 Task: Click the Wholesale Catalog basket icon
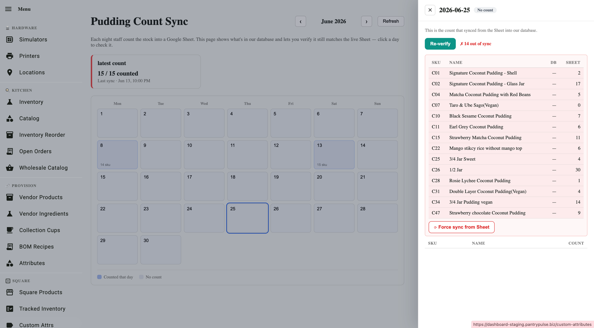pyautogui.click(x=10, y=168)
